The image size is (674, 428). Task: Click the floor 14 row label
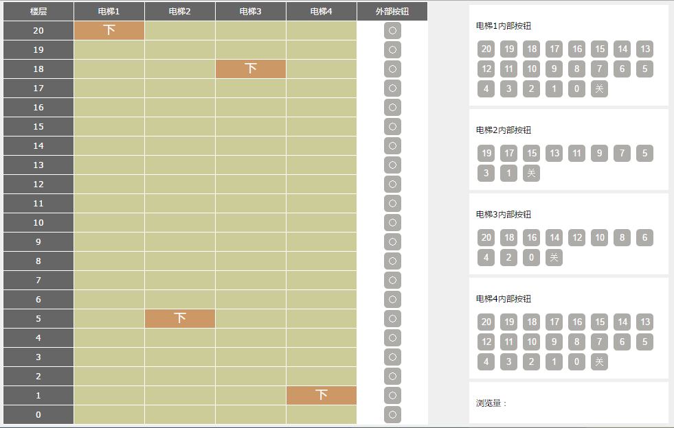coord(38,146)
